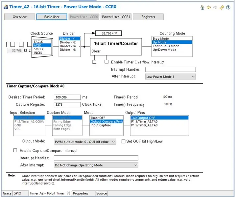
Task: Select SMCLK as clock source
Action: [x=42, y=49]
